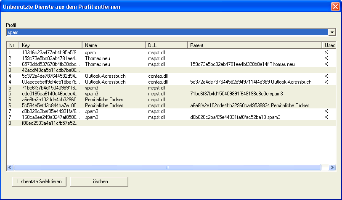Click the horizontal scrollbar left arrow

click(10, 167)
